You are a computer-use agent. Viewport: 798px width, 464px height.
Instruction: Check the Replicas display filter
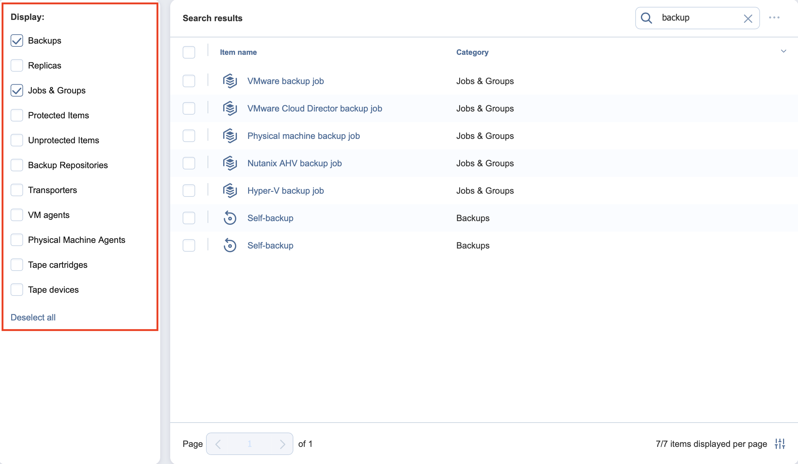17,65
